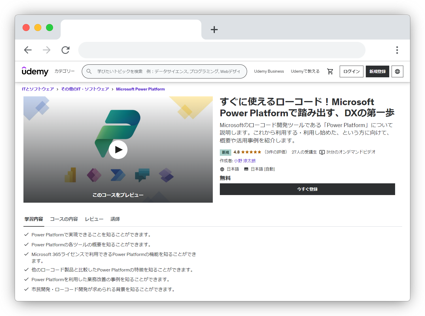Click the Power Automate icon in the preview
This screenshot has height=316, width=425.
click(118, 175)
